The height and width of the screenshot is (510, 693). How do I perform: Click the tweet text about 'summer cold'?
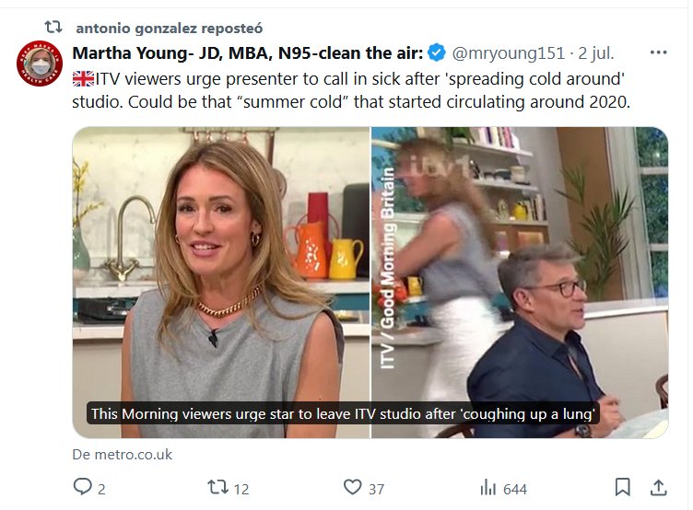coord(350,101)
